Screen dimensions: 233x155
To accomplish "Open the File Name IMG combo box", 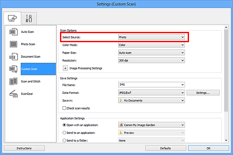I will [x=151, y=84].
